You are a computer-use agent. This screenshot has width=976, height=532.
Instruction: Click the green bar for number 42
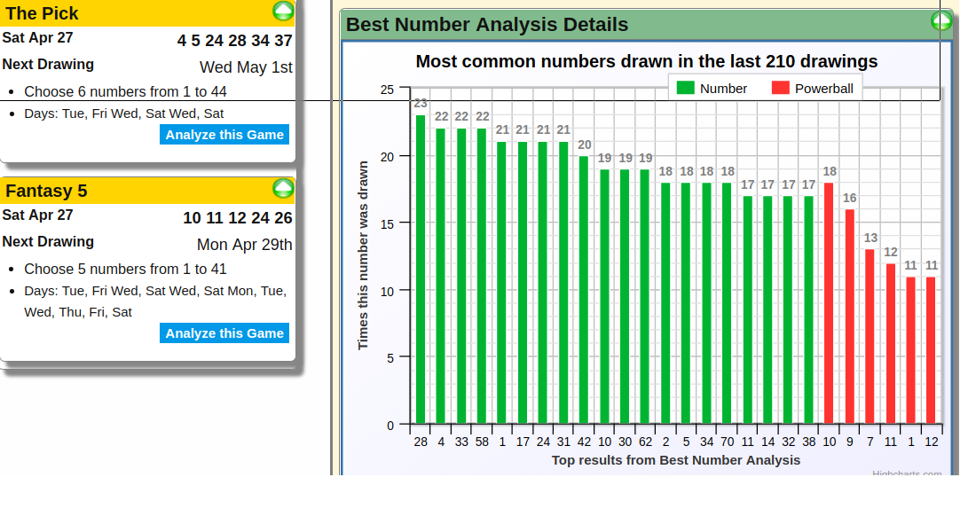pos(584,290)
